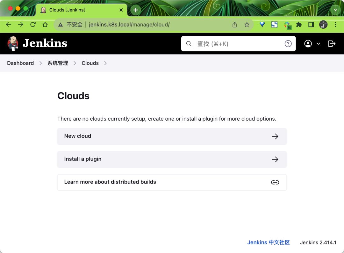
Task: Click Install a plugin button
Action: [x=172, y=160]
